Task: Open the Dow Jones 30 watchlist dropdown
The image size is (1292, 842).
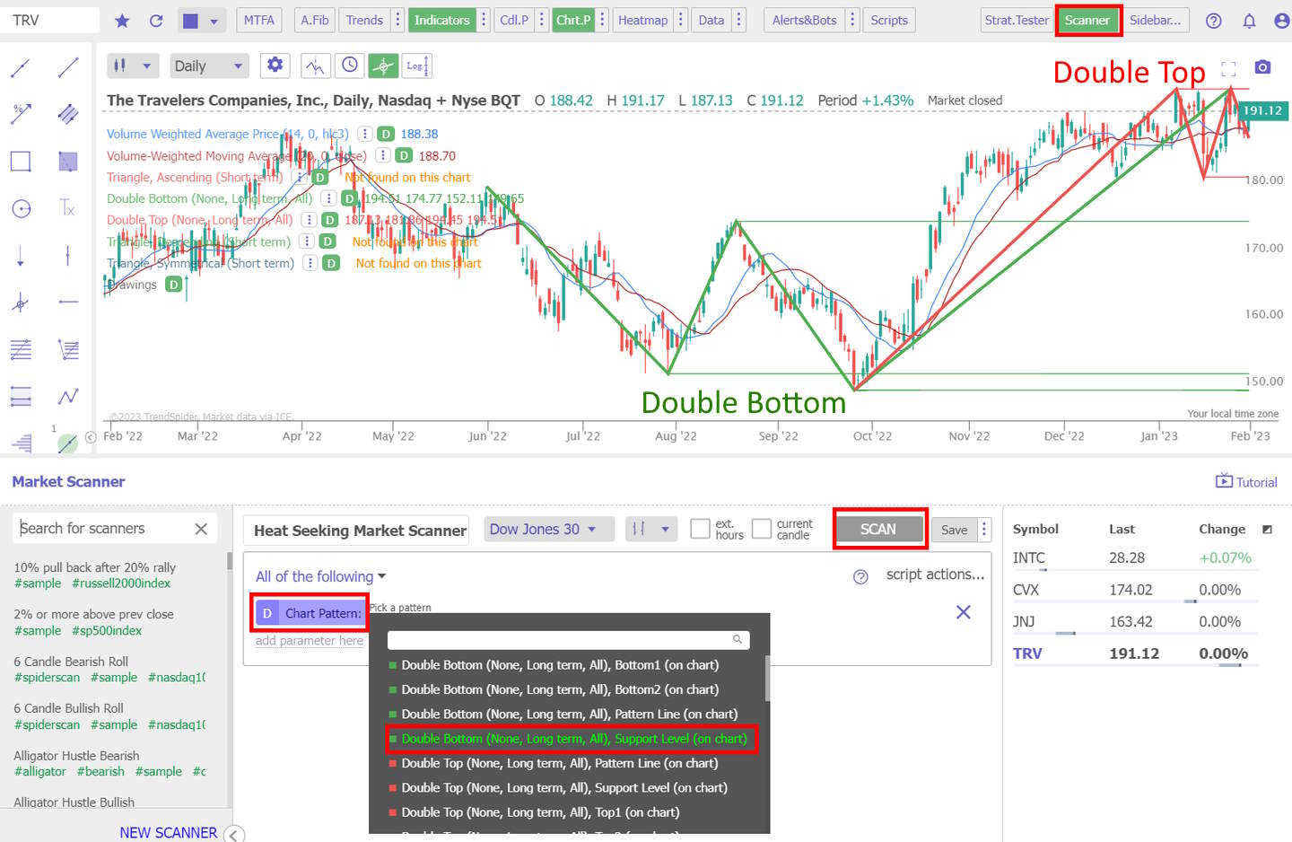Action: [x=548, y=529]
